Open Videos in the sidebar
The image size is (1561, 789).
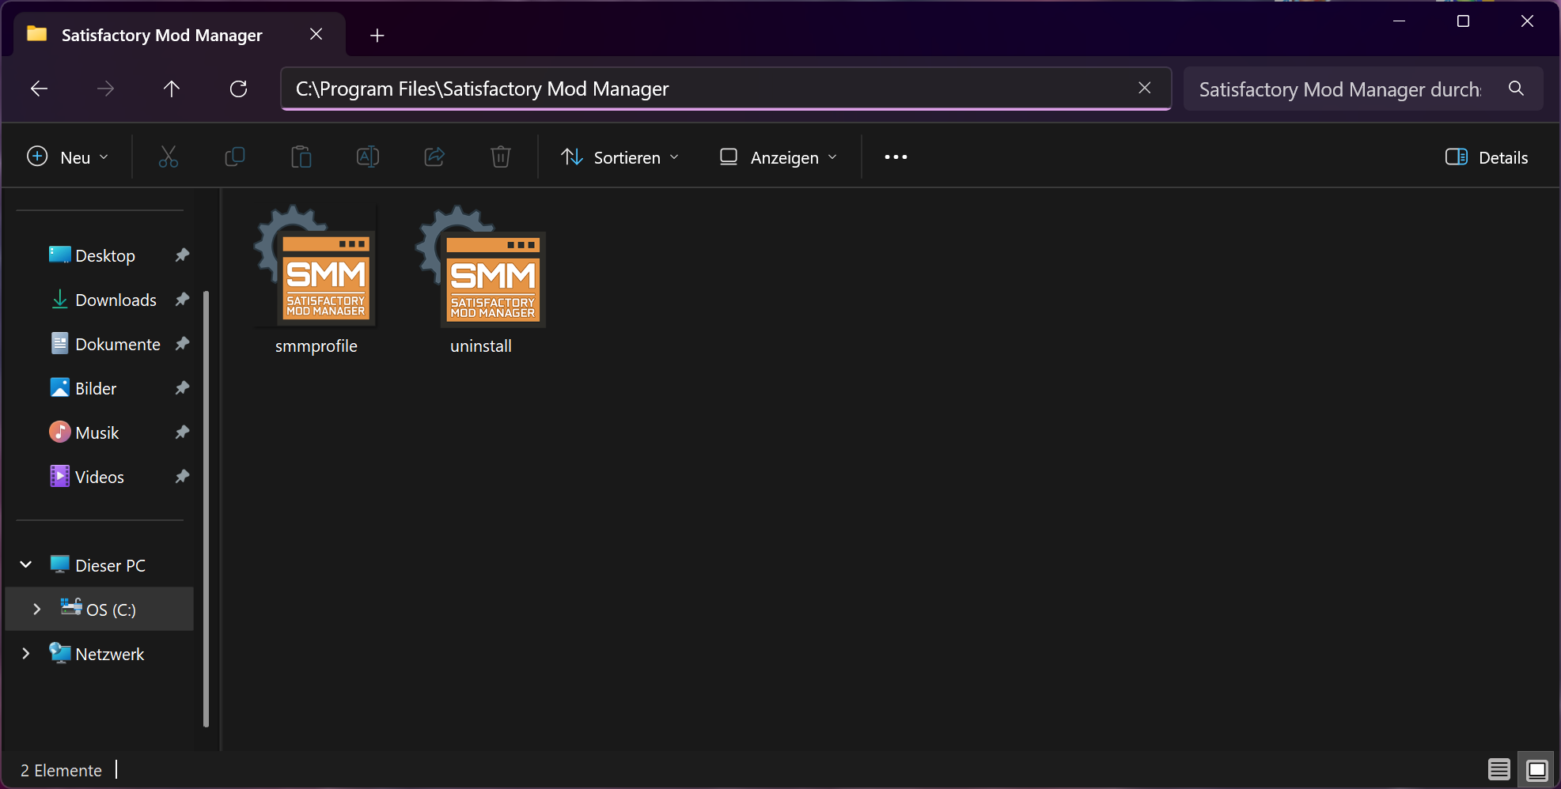click(x=100, y=477)
